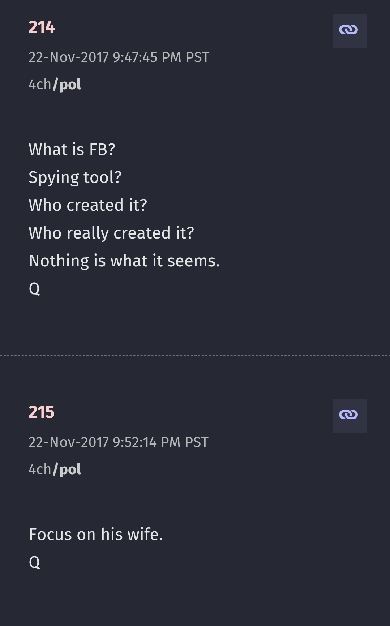Click the "Who created it?" line
The width and height of the screenshot is (390, 626).
(x=88, y=205)
